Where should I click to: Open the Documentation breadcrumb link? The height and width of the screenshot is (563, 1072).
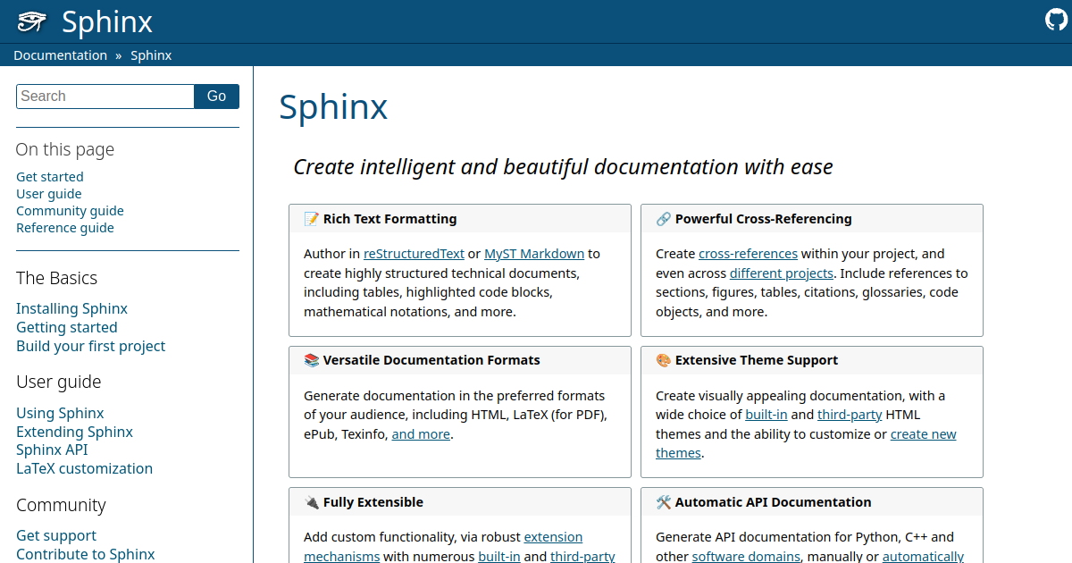coord(60,55)
